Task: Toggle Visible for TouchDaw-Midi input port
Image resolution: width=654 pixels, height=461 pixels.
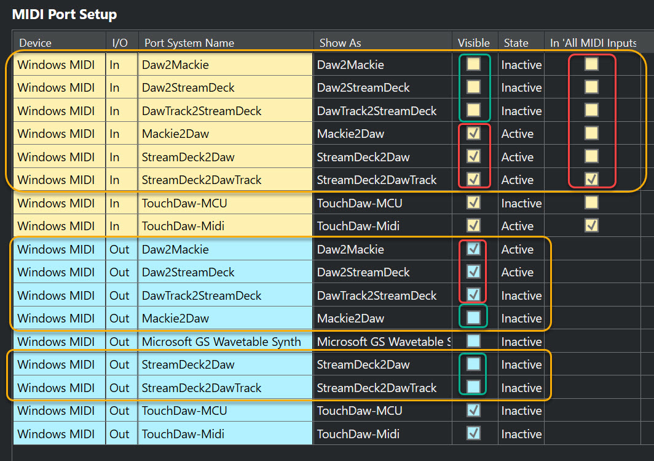Action: pos(473,226)
